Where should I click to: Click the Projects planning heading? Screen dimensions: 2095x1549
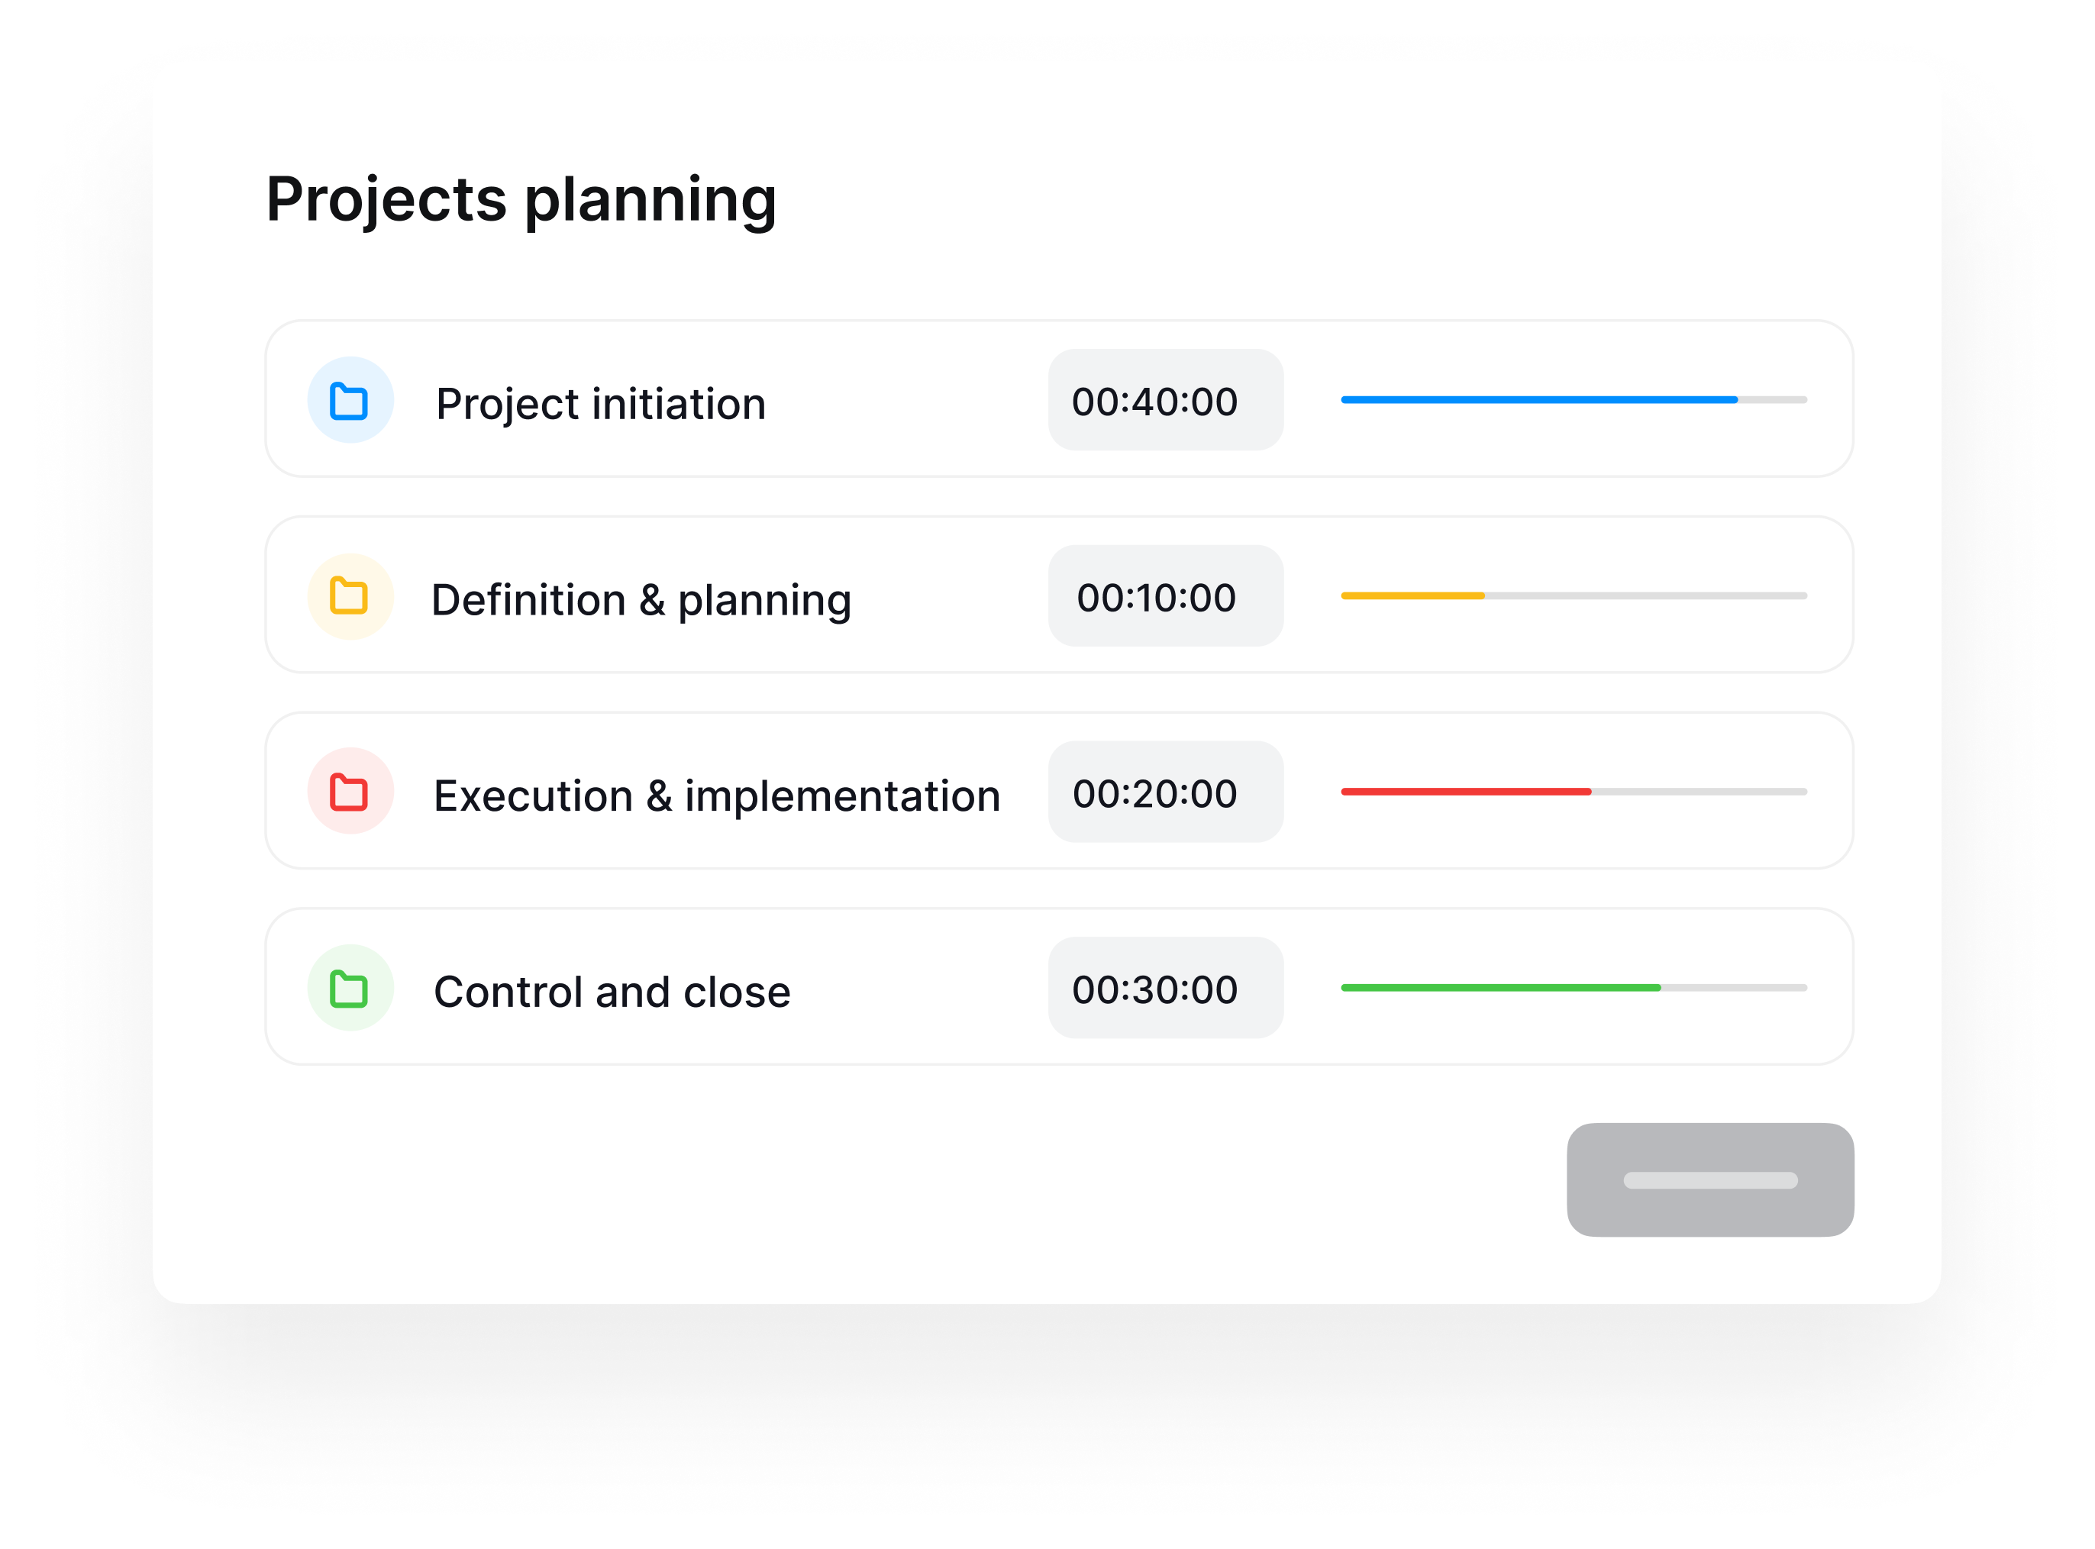click(521, 200)
